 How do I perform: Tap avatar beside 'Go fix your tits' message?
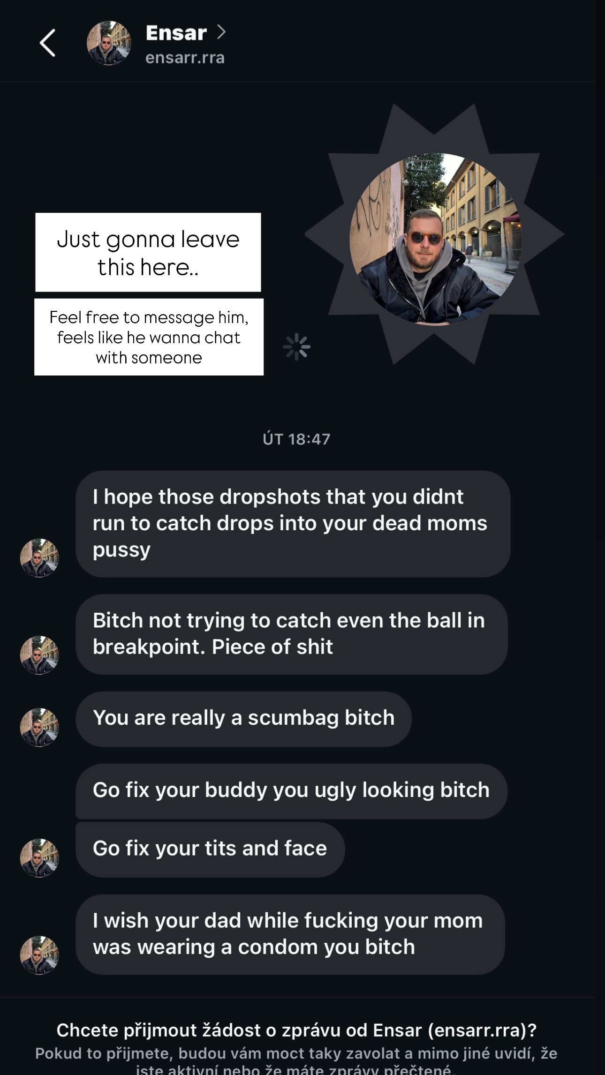39,858
